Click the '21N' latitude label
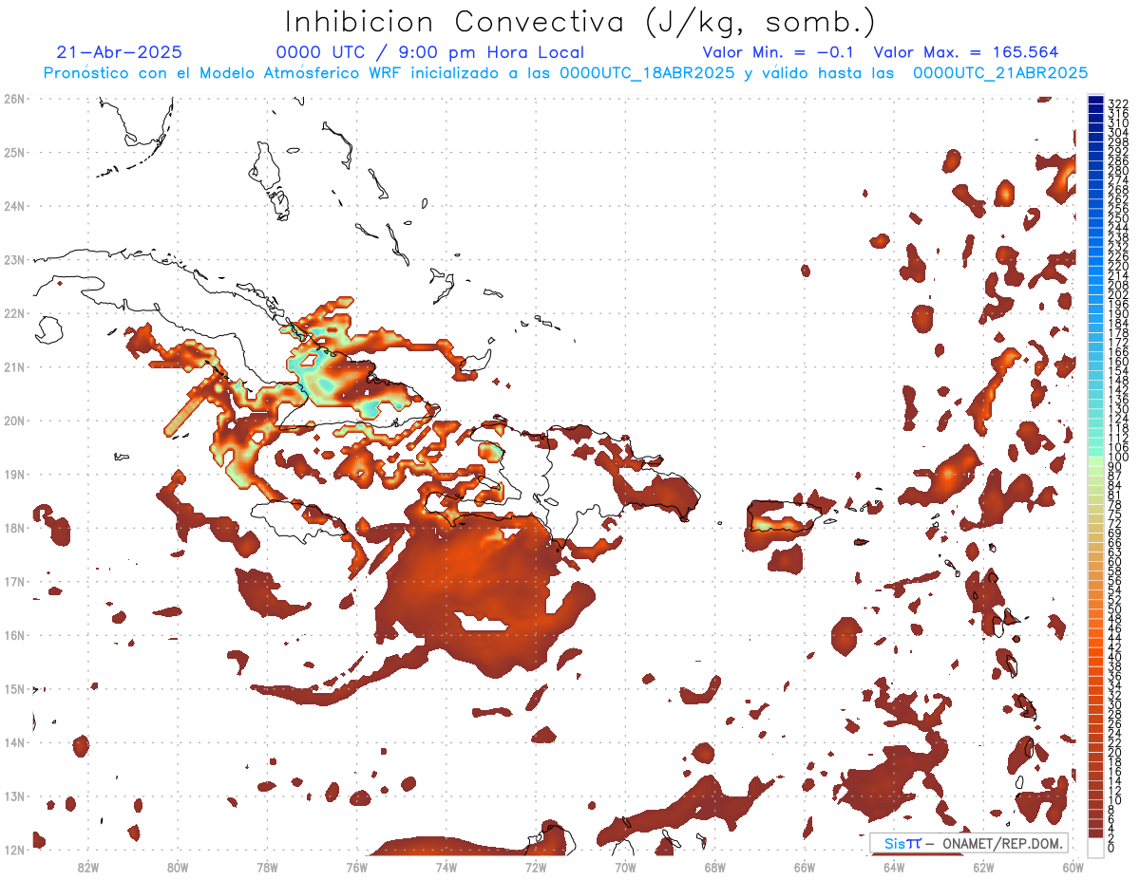 (x=13, y=366)
